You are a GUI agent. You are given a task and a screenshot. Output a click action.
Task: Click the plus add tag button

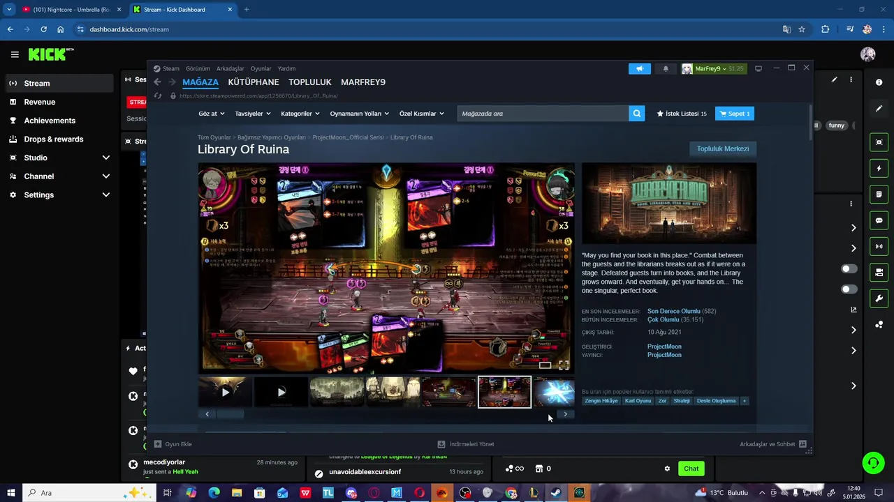[744, 401]
